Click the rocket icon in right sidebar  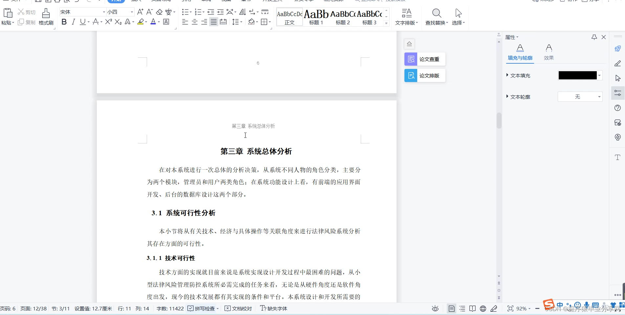[617, 49]
